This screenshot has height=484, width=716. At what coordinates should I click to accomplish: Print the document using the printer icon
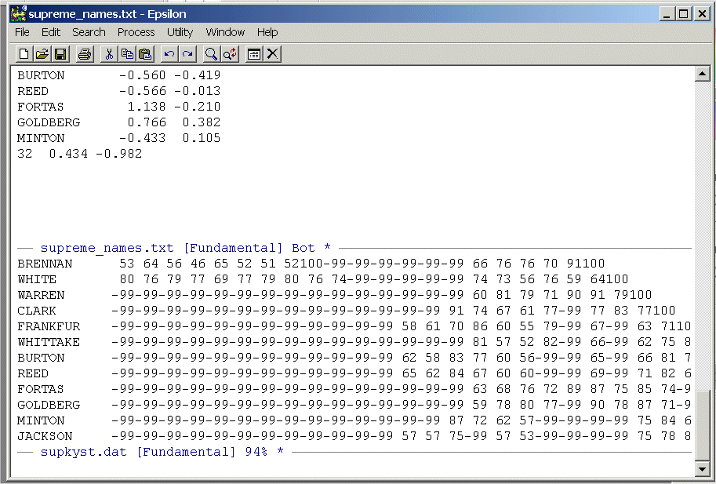tap(85, 54)
